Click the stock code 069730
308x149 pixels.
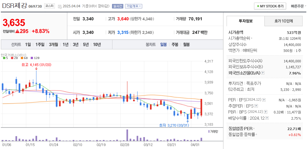point(35,6)
